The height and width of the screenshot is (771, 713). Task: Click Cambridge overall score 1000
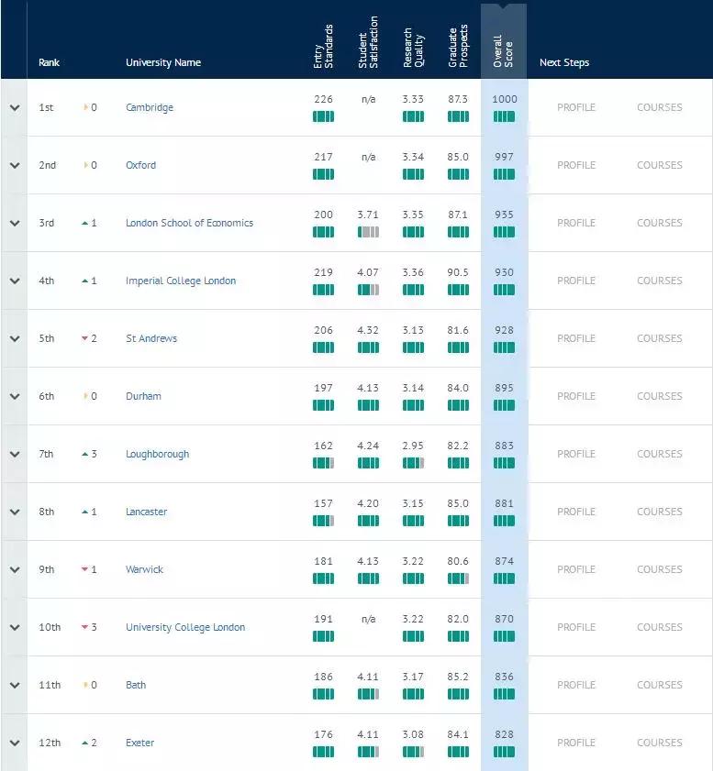(505, 99)
